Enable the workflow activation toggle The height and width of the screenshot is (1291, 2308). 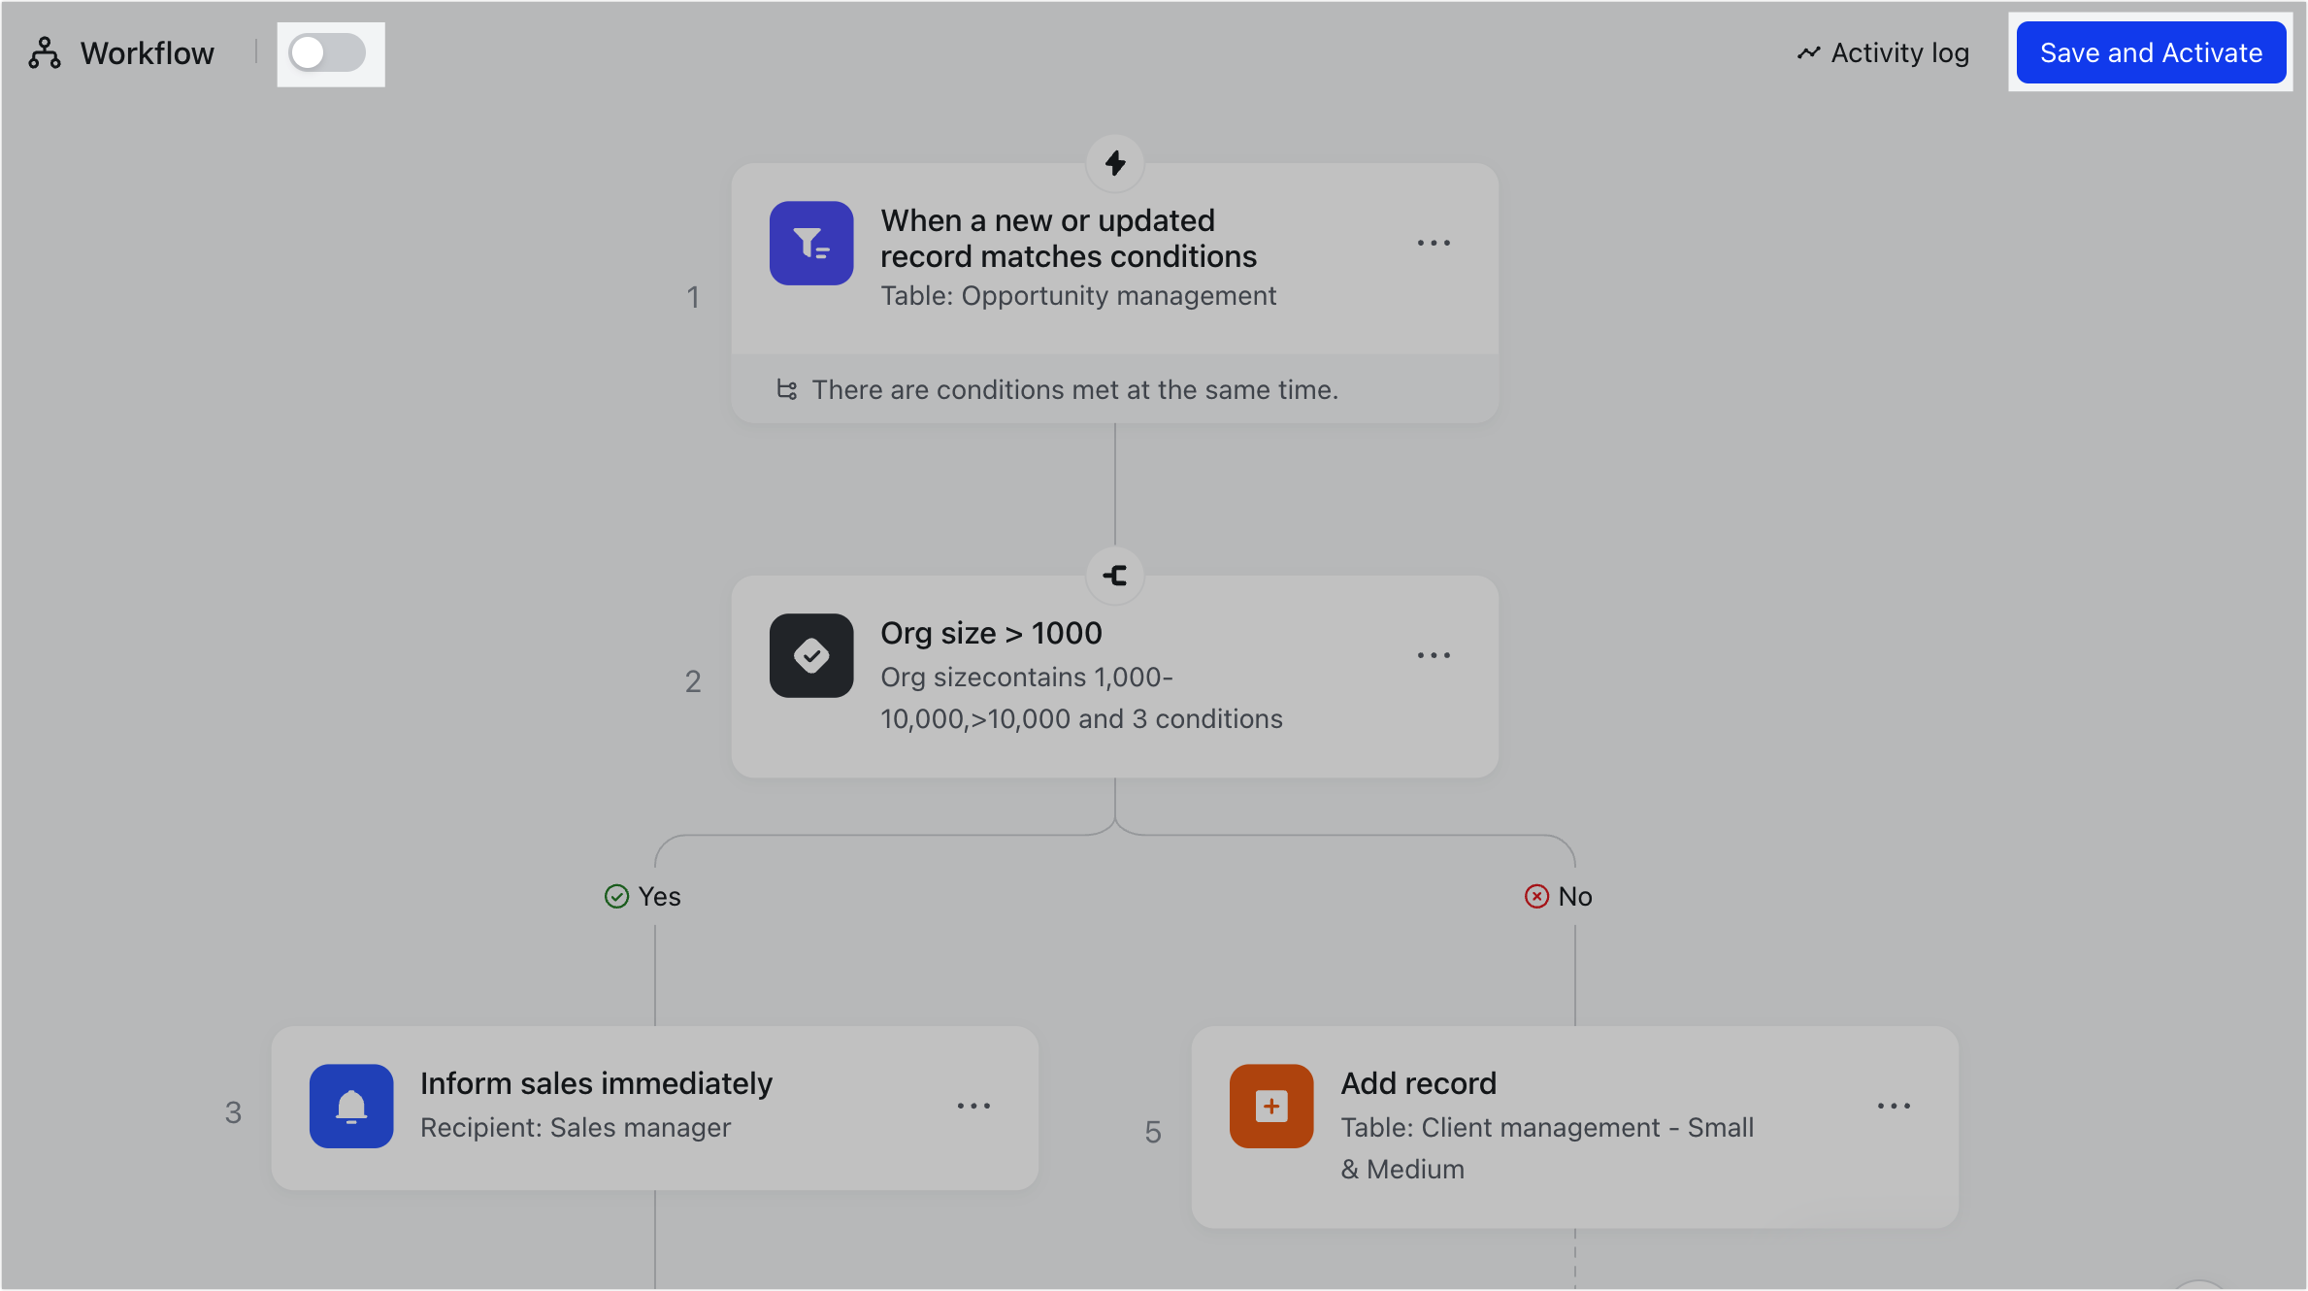pyautogui.click(x=329, y=53)
